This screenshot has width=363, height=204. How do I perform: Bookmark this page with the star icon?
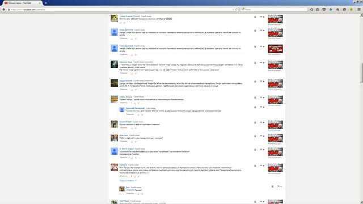[x=311, y=10]
